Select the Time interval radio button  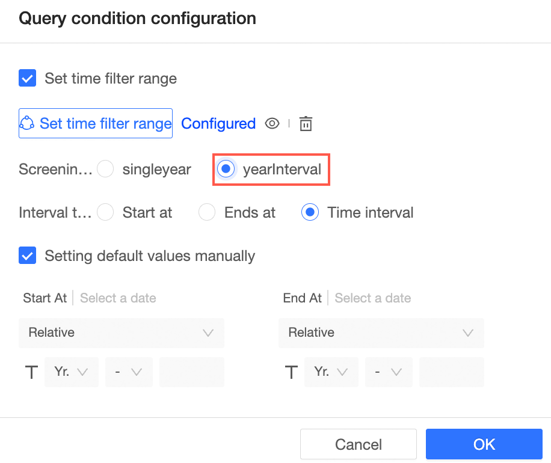[310, 212]
